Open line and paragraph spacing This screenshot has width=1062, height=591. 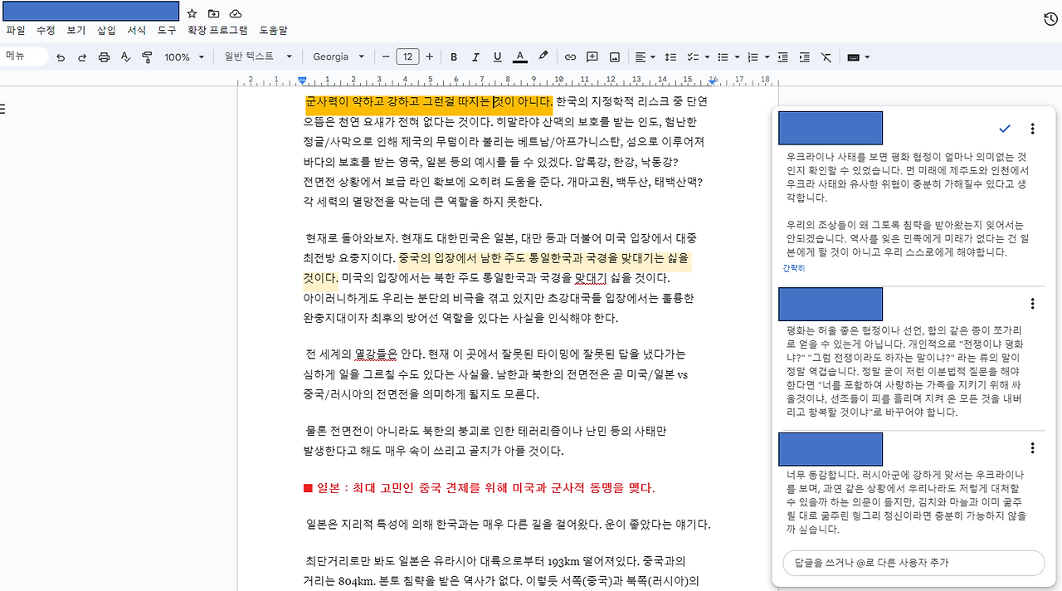pos(671,57)
